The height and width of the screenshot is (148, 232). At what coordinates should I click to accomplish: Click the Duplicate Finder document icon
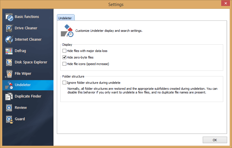pyautogui.click(x=9, y=97)
